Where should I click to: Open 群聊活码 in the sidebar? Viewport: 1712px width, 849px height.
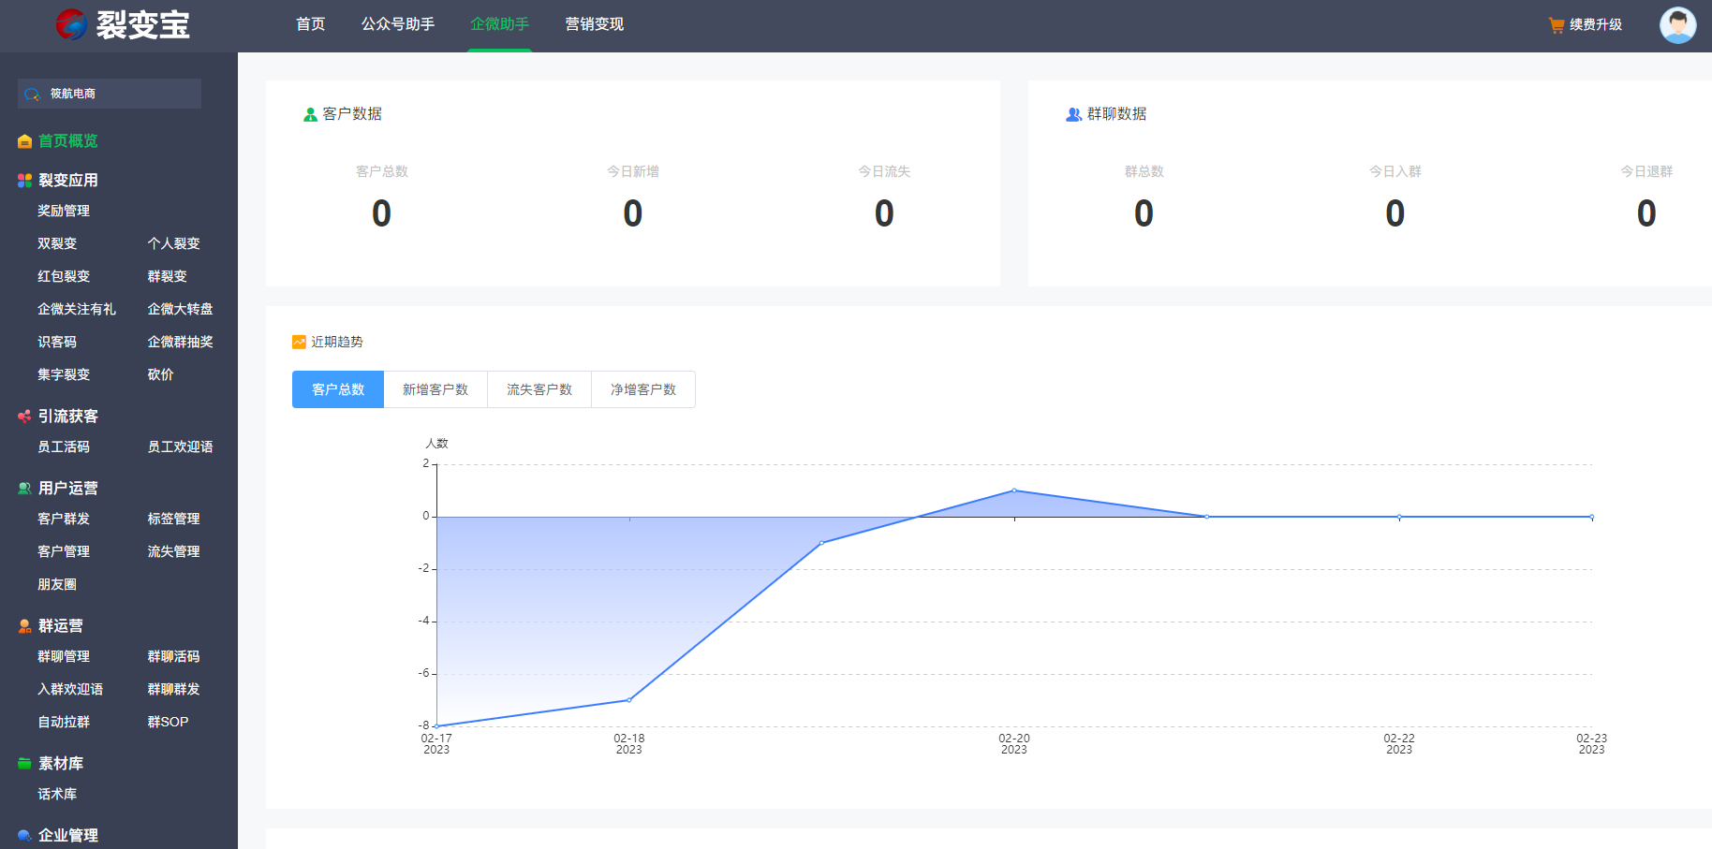[174, 657]
